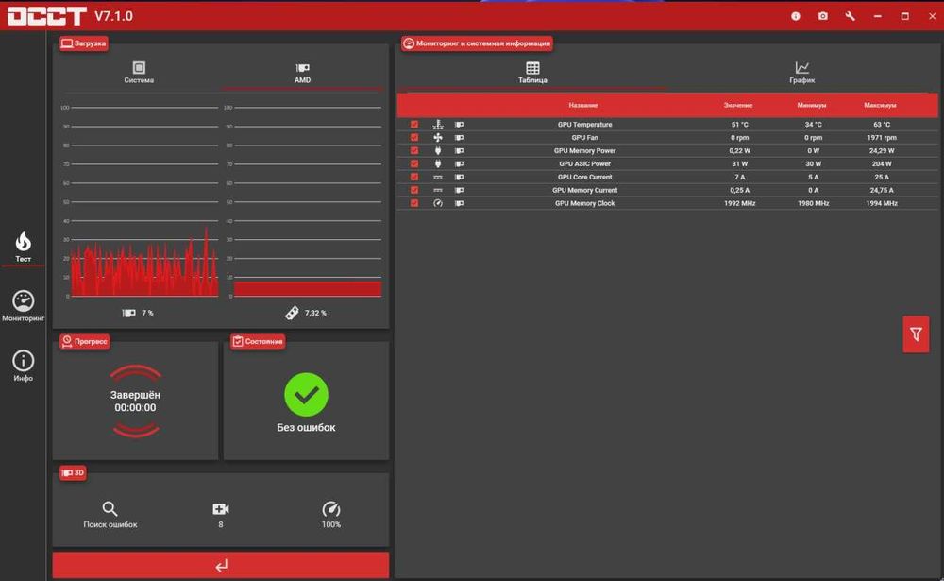Screen dimensions: 944x581
Task: Click the green Без ошибок status checkmark
Action: click(306, 395)
